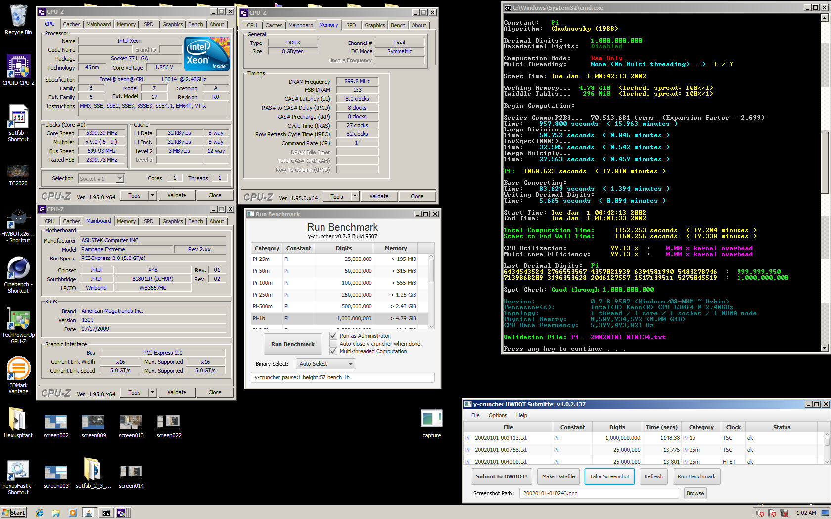The image size is (831, 519).
Task: Sort results by the Time (secs) column header
Action: point(662,427)
